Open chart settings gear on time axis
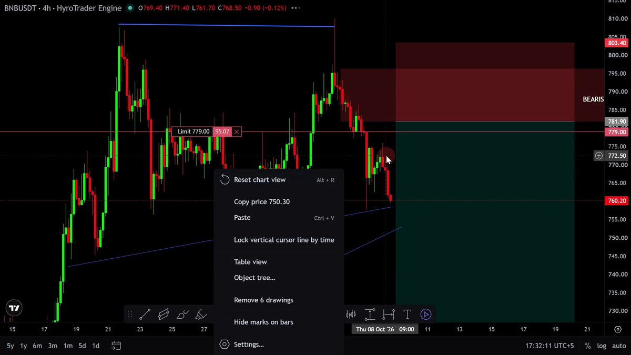This screenshot has height=355, width=631. click(x=618, y=329)
